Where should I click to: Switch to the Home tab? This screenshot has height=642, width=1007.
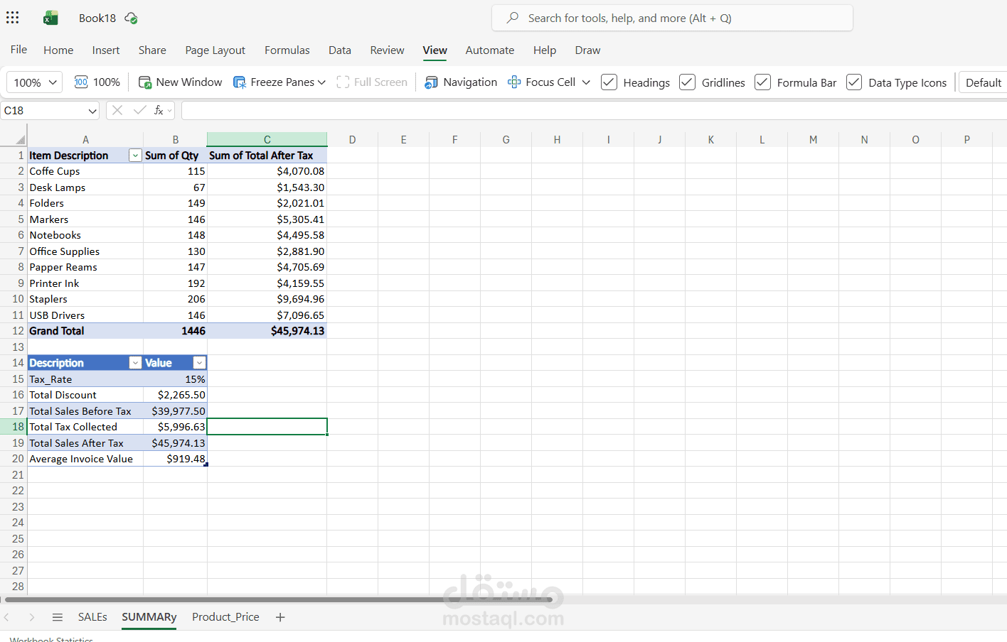(58, 50)
